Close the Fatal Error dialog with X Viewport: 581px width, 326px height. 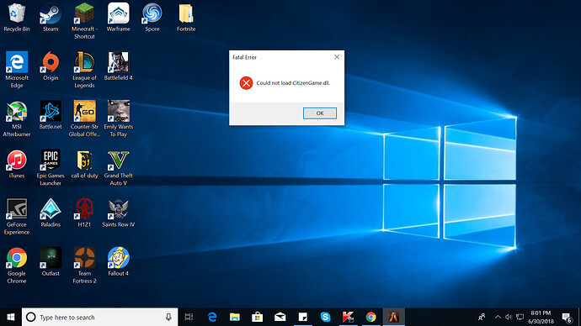(x=337, y=57)
